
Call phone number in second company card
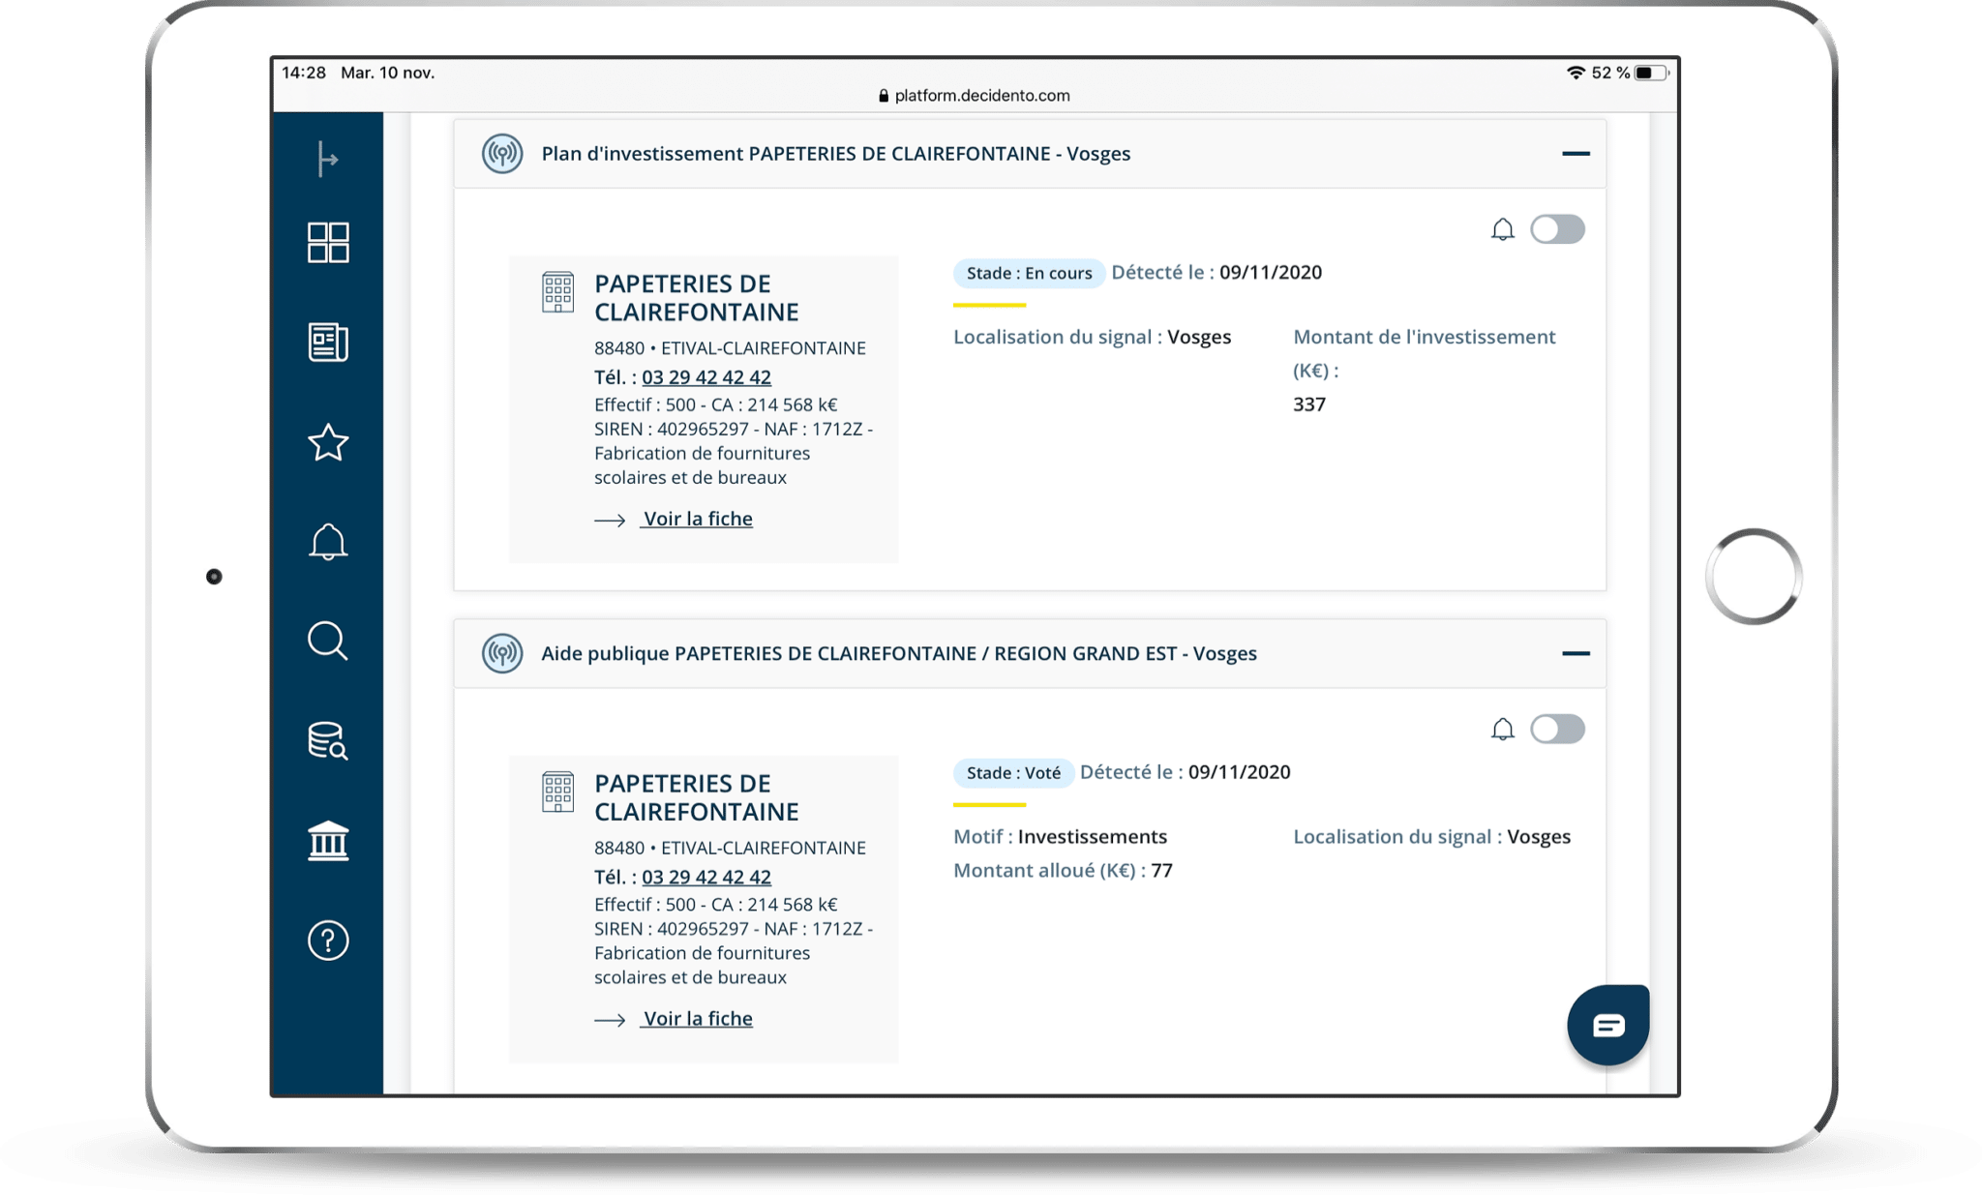coord(706,877)
